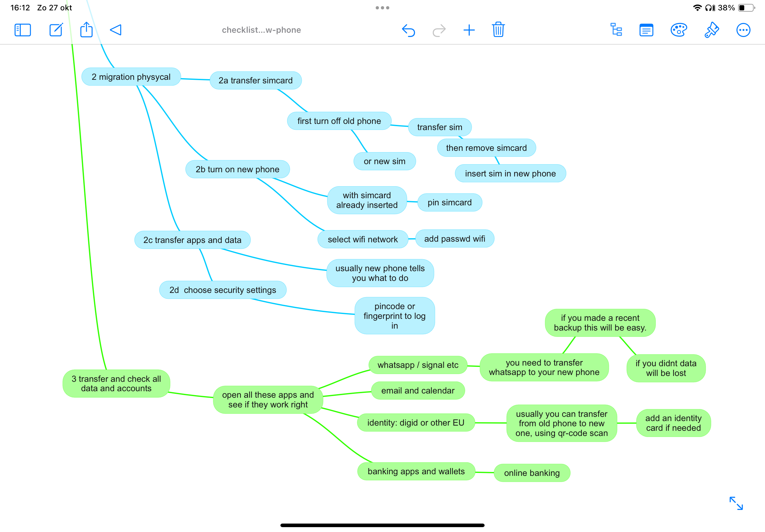Select the '2 migration physycal' node
Viewport: 765px width, 532px height.
131,77
